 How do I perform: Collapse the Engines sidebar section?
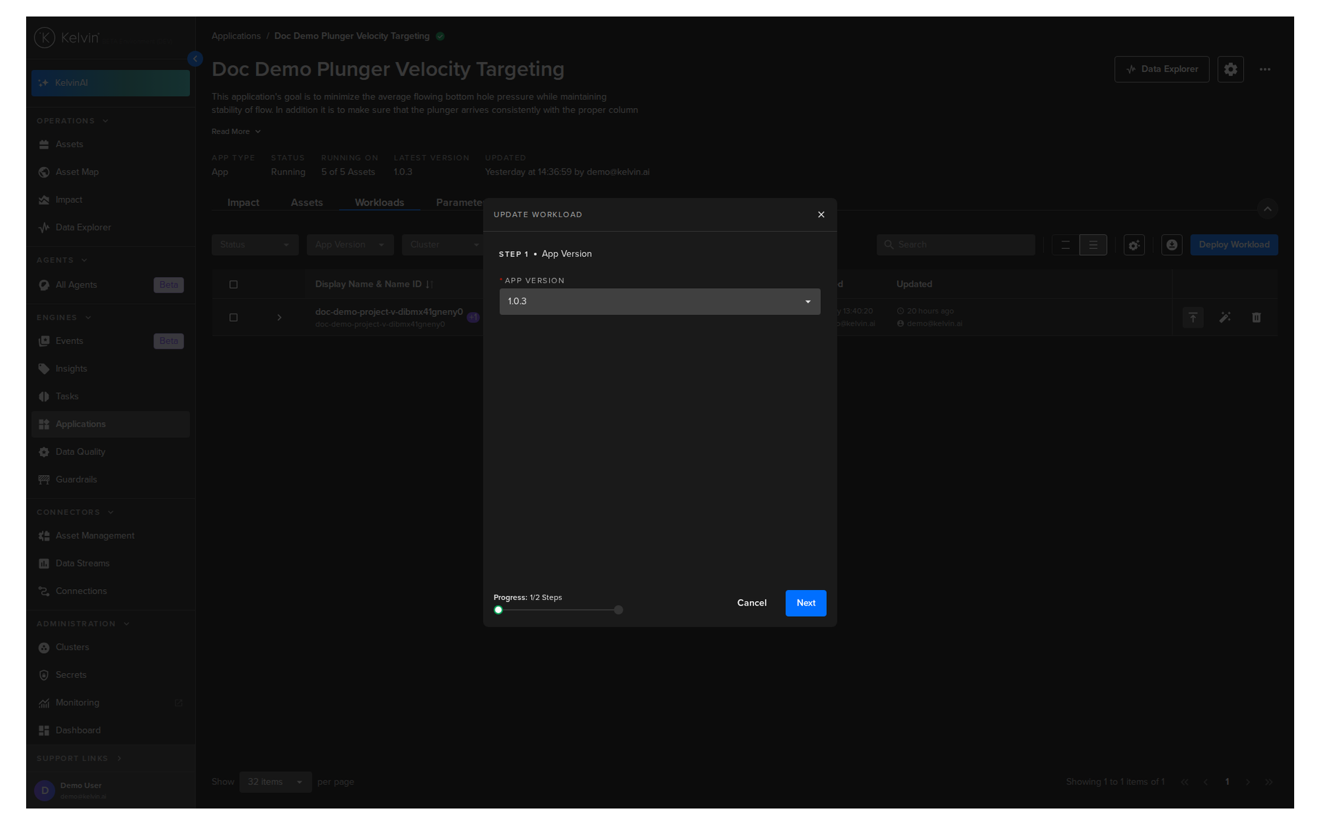[64, 318]
